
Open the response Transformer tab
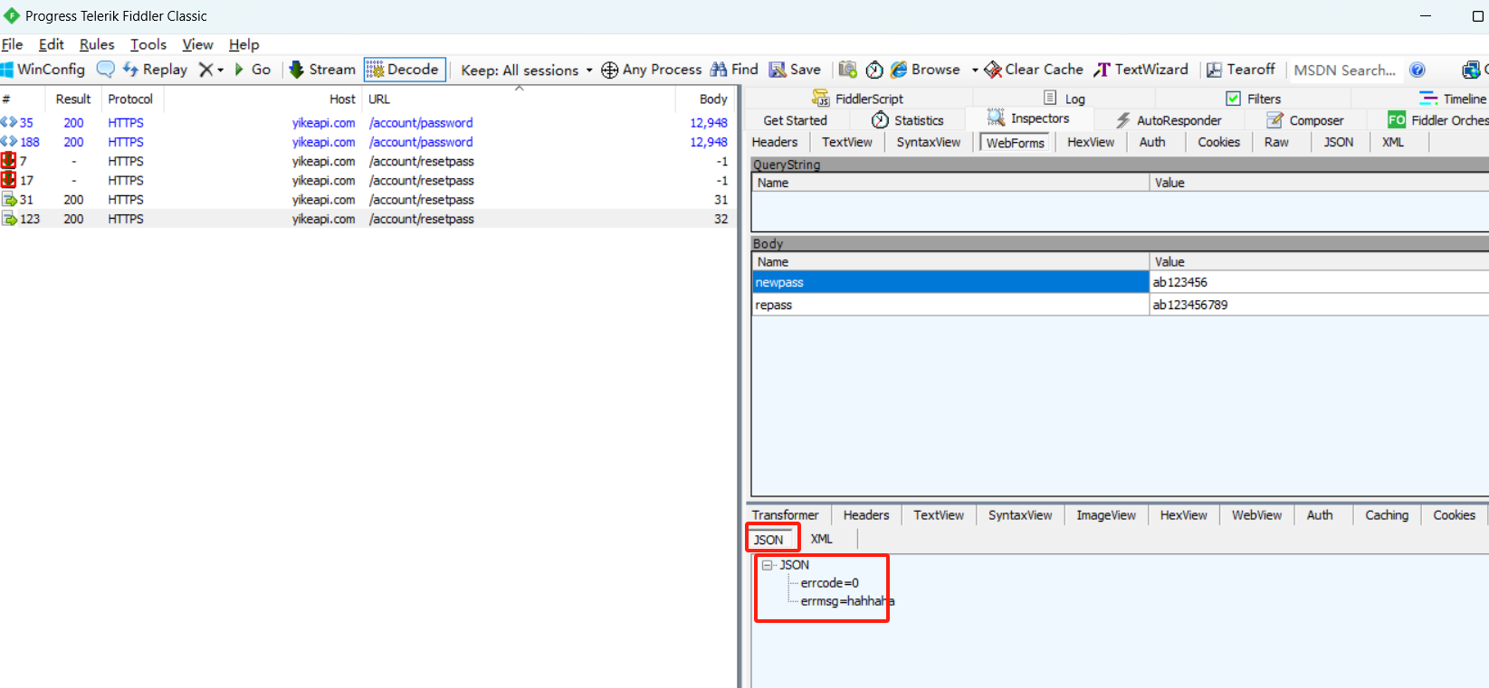(x=786, y=515)
